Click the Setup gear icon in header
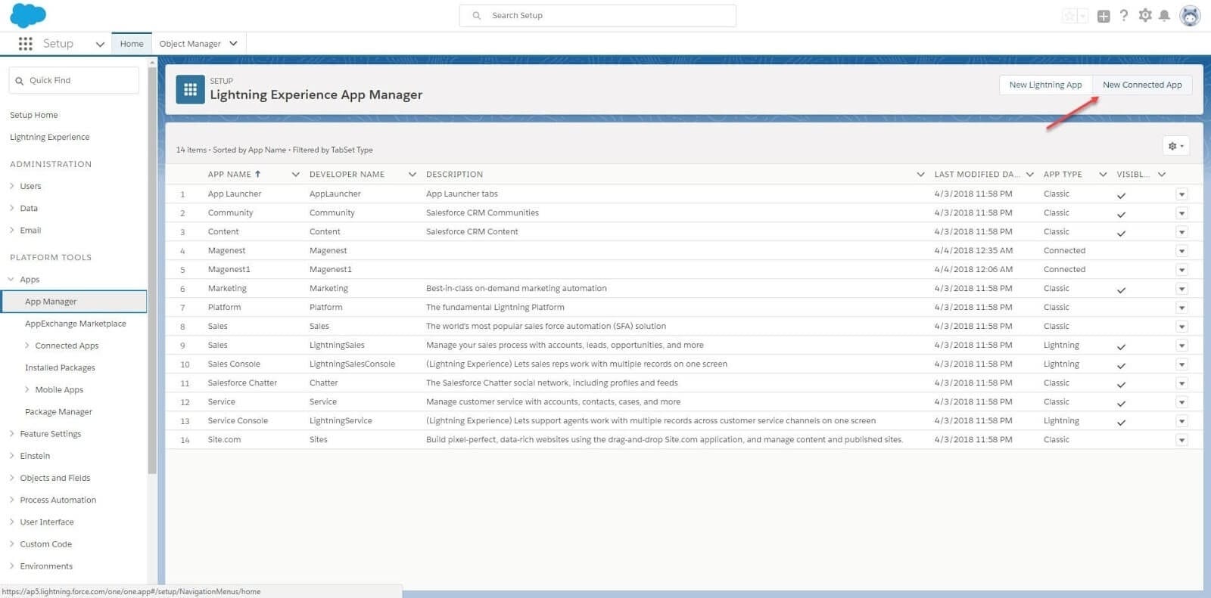The image size is (1211, 598). click(1145, 15)
